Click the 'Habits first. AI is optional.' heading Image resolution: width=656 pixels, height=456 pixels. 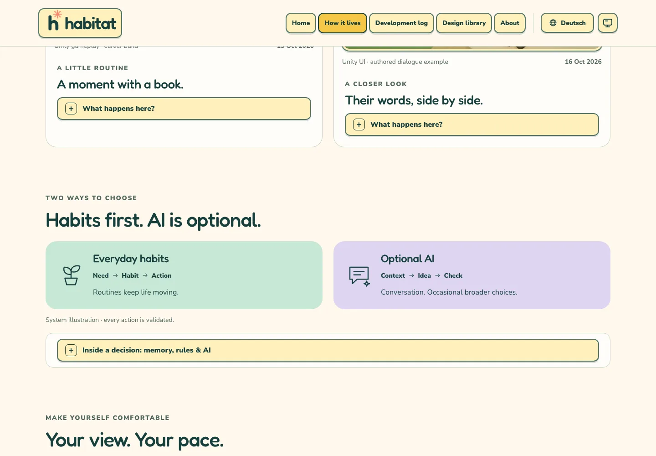pos(153,220)
